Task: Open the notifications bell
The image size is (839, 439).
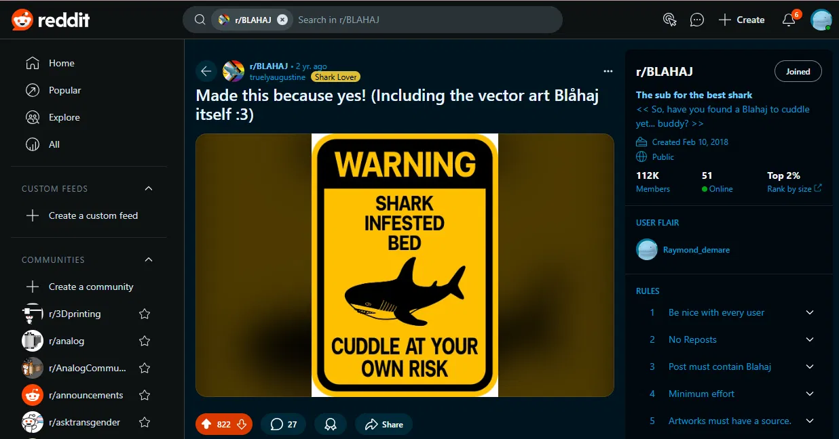Action: click(789, 20)
